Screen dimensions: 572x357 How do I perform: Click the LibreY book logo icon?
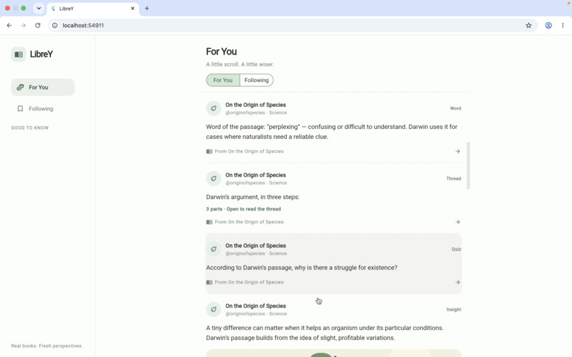[x=18, y=55]
